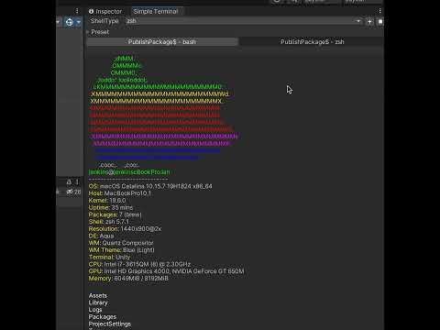Click the Shell zsh 5.7.1 line
Screen dimensions: 440x330
point(109,222)
